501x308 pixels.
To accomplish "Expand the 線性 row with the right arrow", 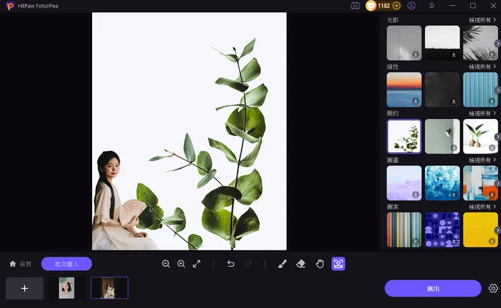I will tap(498, 90).
